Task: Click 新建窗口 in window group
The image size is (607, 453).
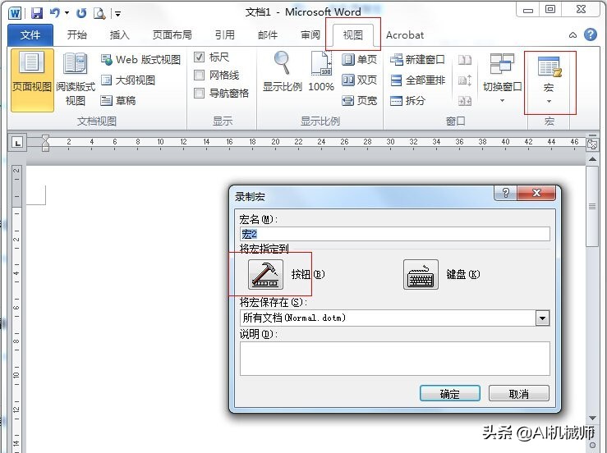Action: click(417, 60)
